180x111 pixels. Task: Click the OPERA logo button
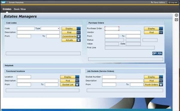pos(157,53)
